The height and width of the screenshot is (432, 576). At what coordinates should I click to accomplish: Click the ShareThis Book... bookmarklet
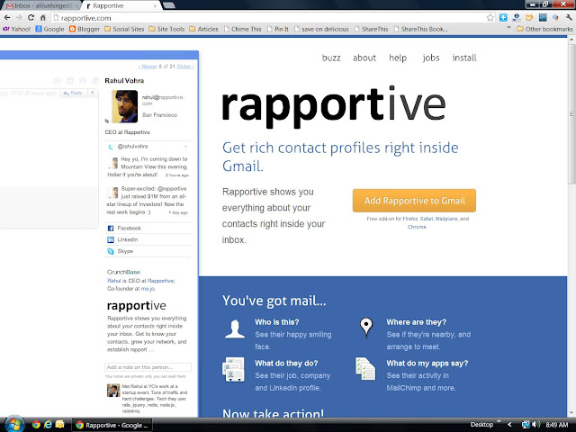(x=420, y=29)
